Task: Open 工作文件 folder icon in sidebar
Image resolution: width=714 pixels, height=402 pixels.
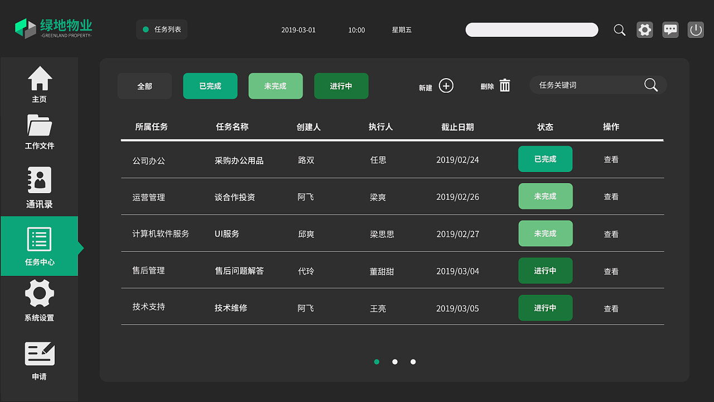Action: (40, 125)
